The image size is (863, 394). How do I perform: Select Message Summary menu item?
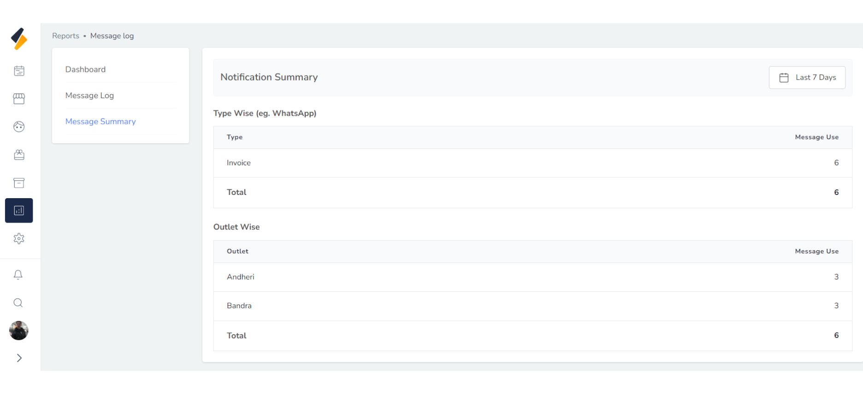[x=100, y=122]
